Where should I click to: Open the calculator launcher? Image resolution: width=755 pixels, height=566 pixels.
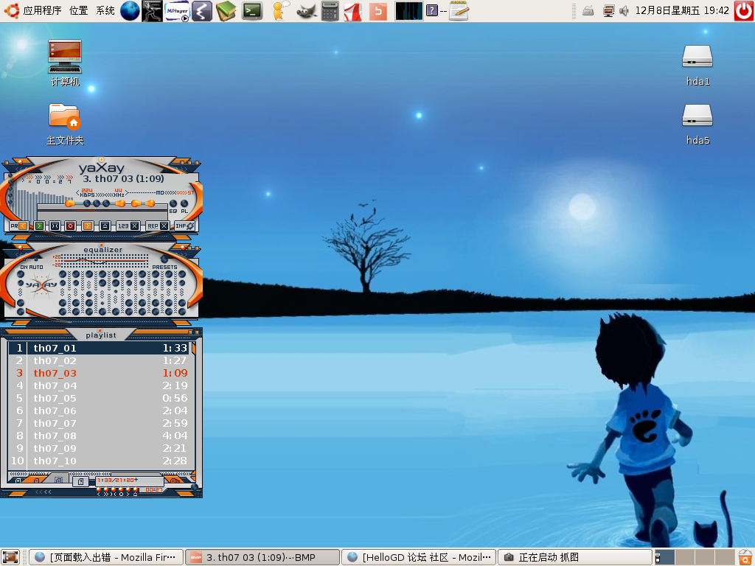[330, 10]
